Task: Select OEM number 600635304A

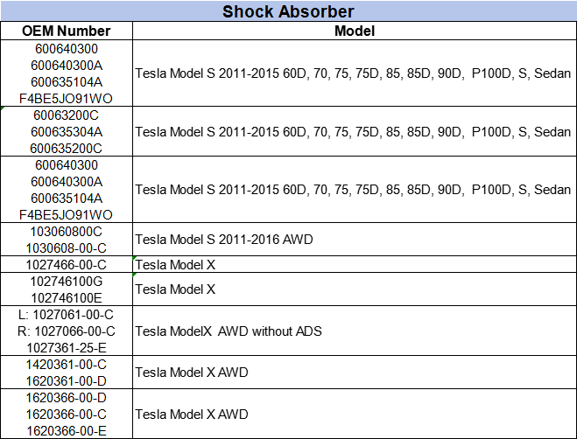Action: click(66, 132)
